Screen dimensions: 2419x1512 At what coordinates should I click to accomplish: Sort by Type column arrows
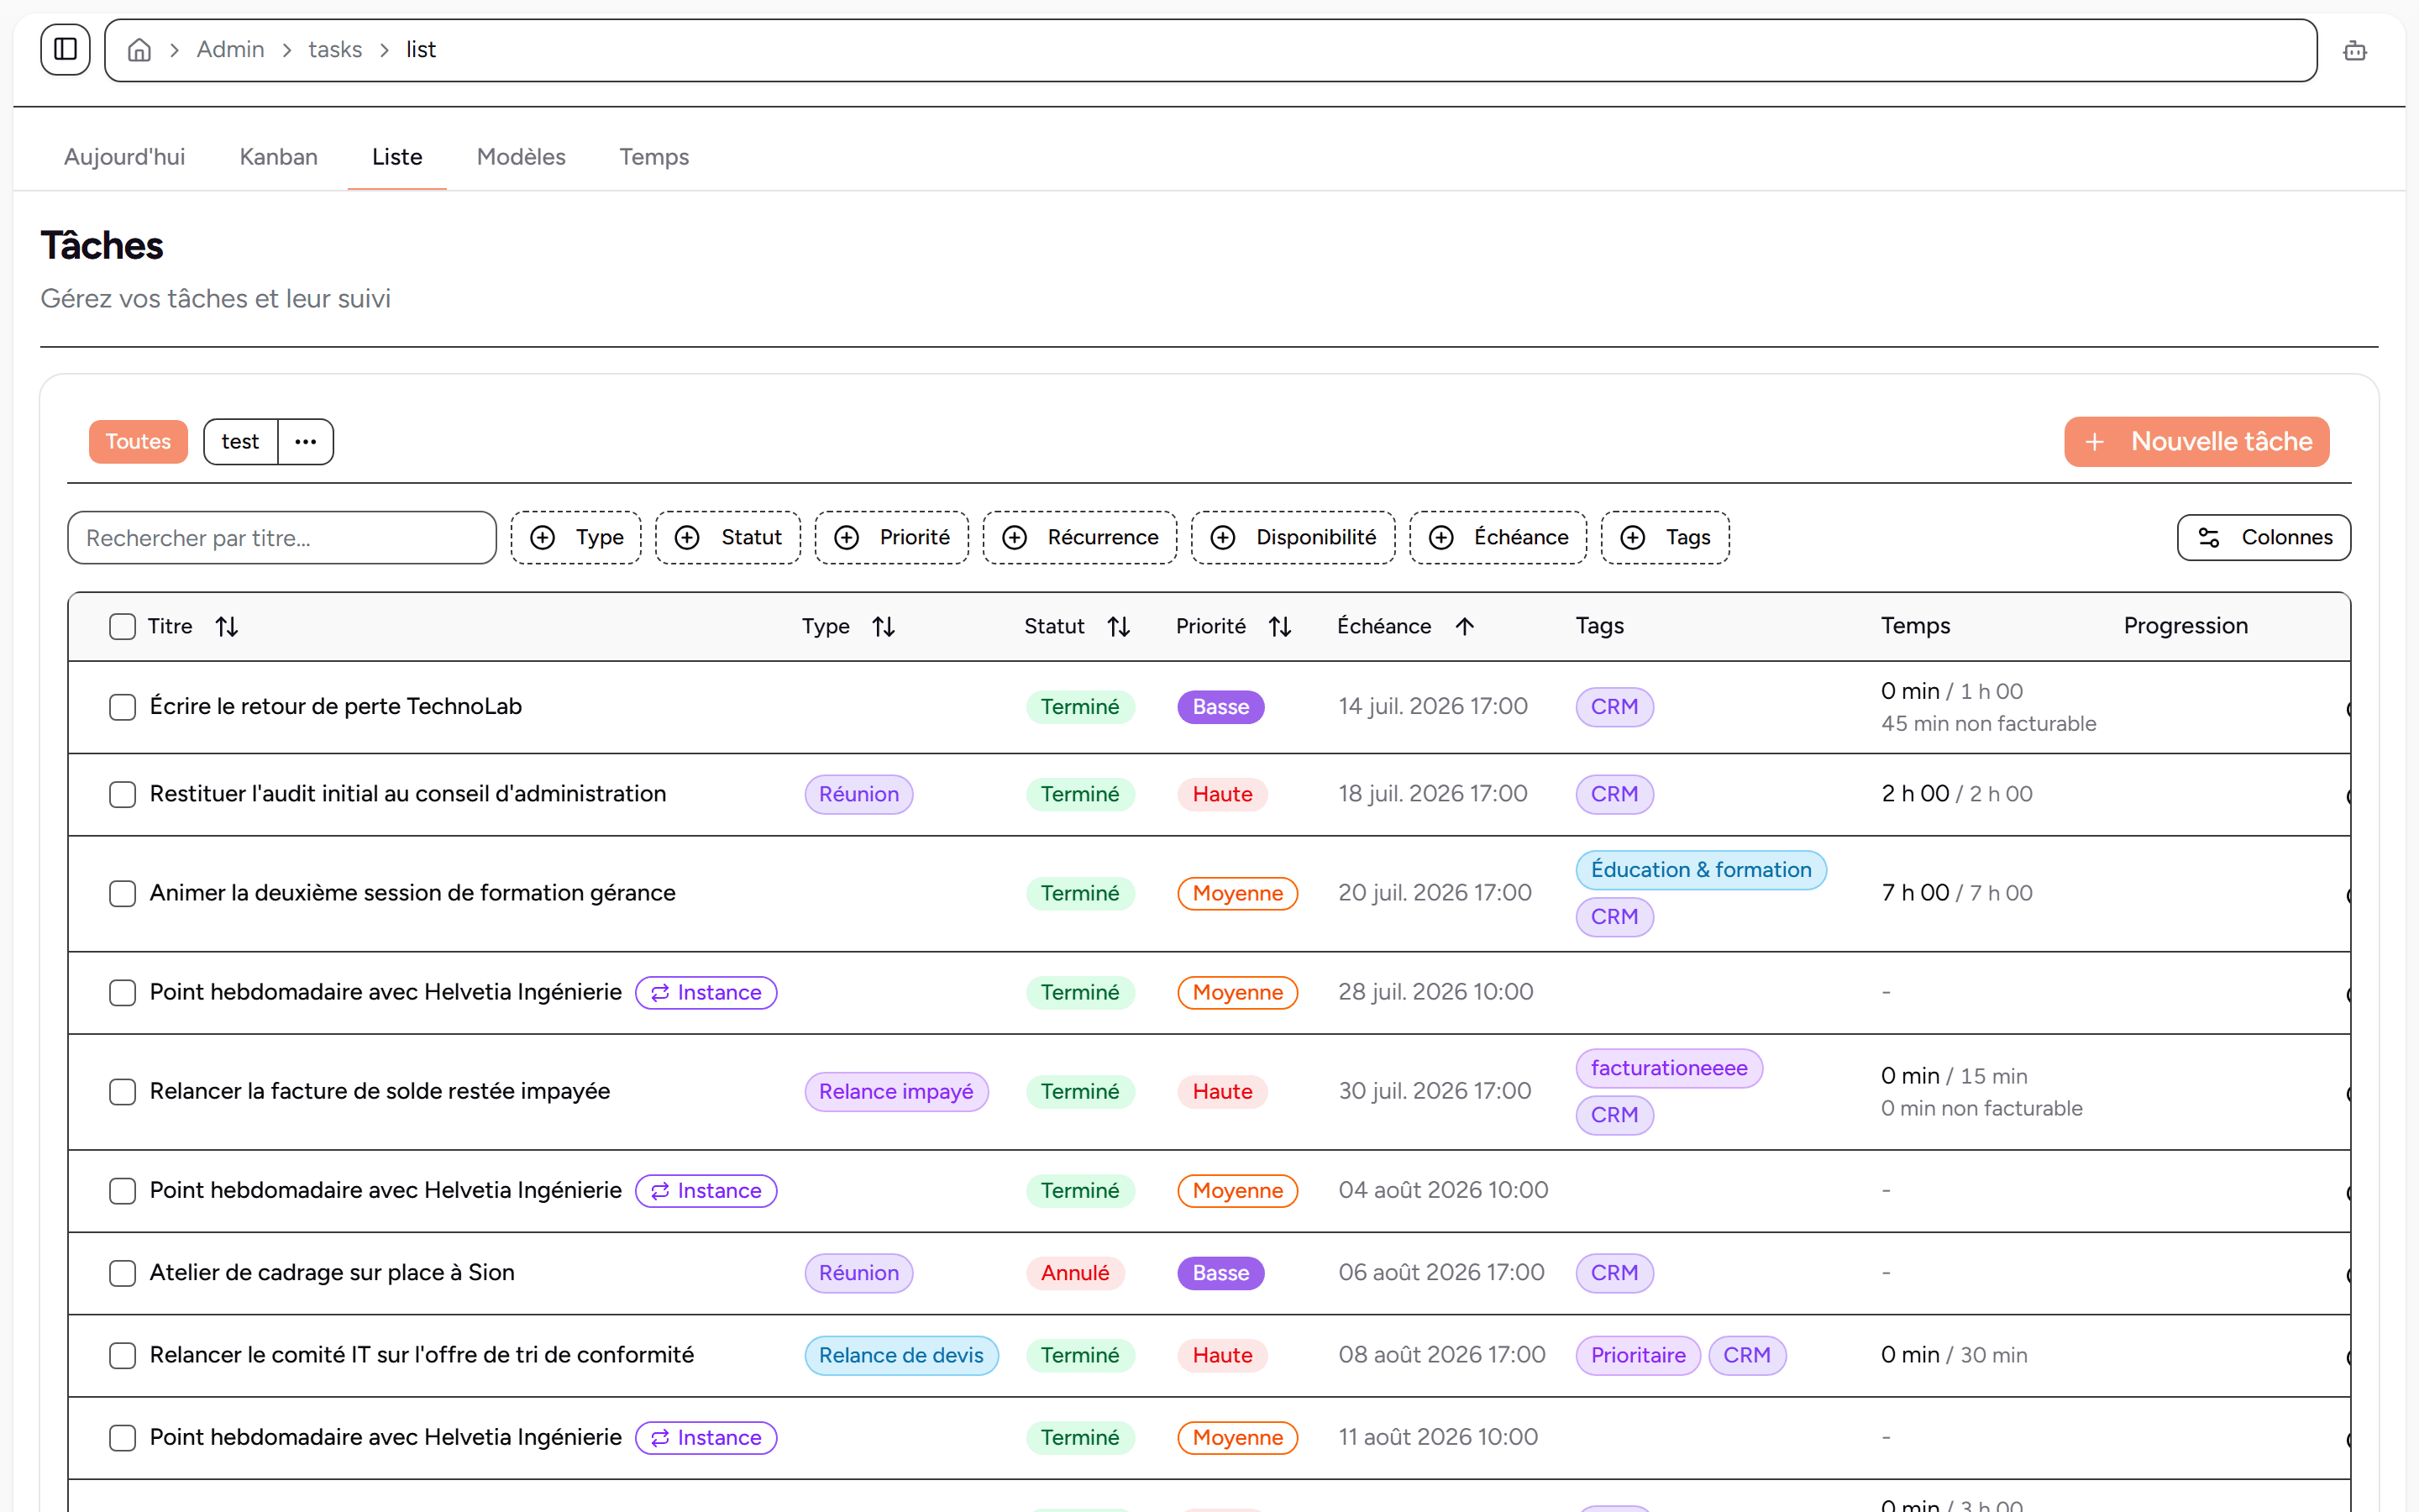884,627
